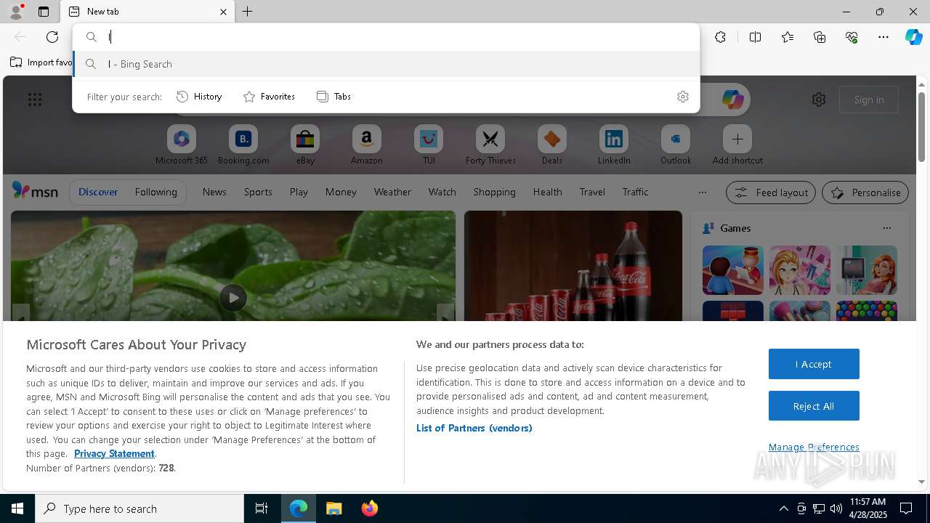Filter search by Favorites
930x523 pixels.
pos(269,97)
